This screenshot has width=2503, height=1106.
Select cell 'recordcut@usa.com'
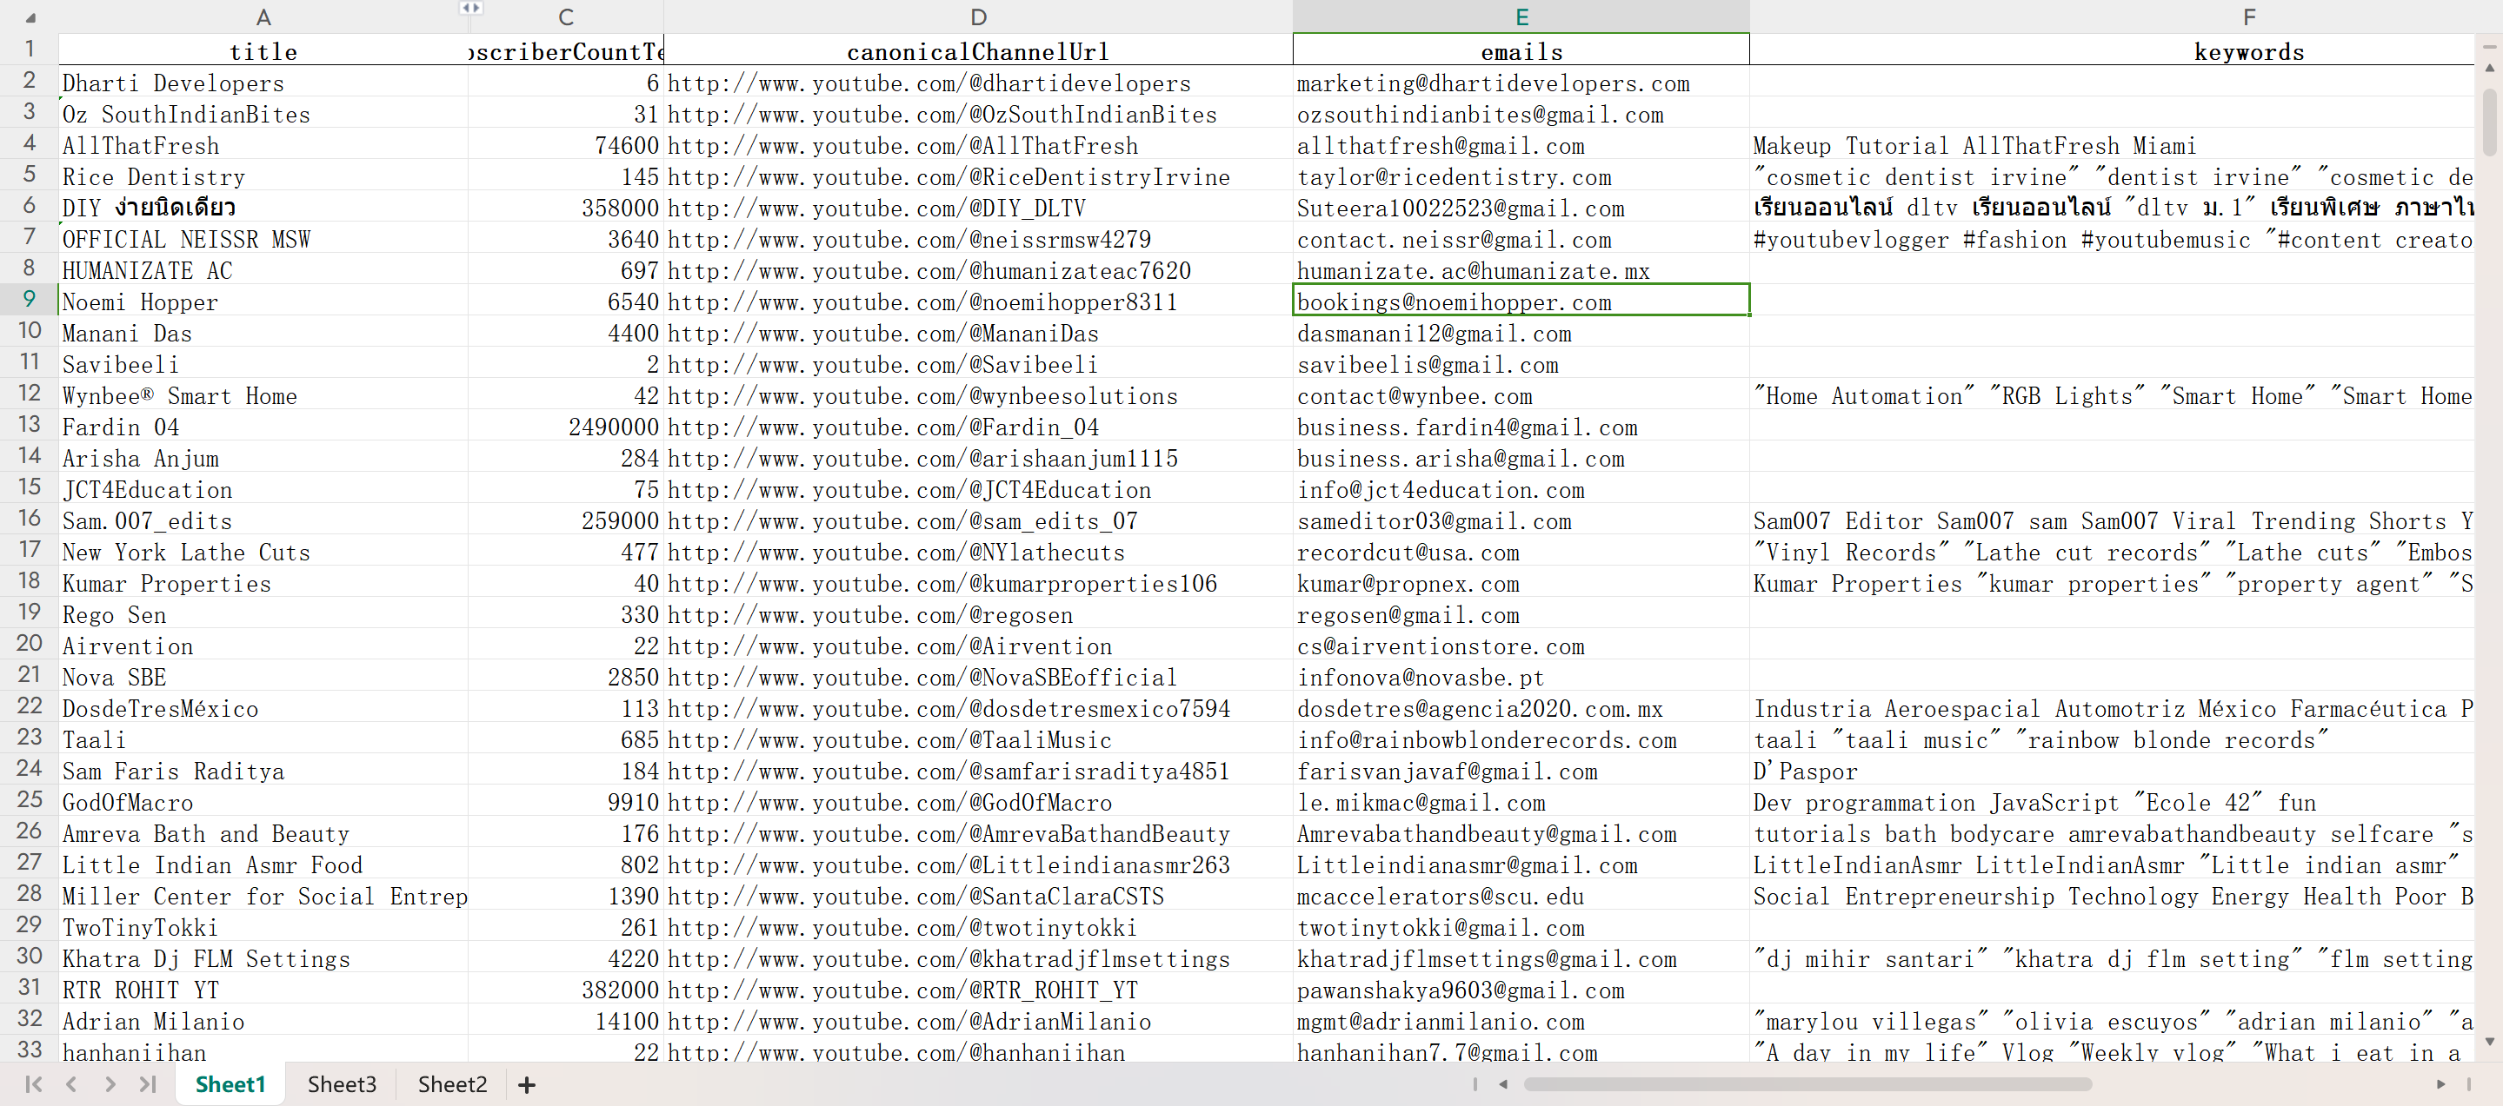1521,552
